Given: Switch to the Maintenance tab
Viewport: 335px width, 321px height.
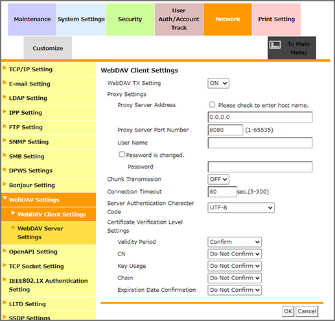Looking at the screenshot, I should click(x=32, y=19).
